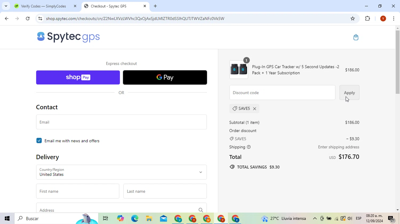
Task: Focus the Address input field
Action: (x=121, y=208)
